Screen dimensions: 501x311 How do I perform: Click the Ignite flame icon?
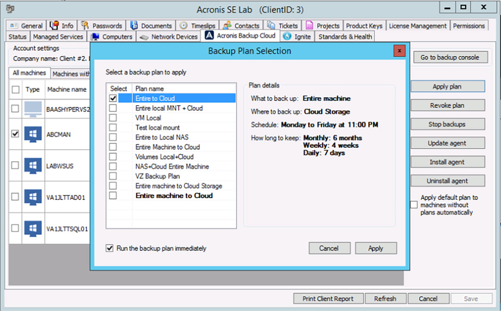[287, 37]
